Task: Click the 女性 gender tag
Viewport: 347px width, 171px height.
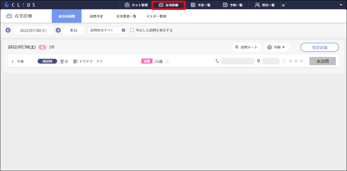Action: 147,61
